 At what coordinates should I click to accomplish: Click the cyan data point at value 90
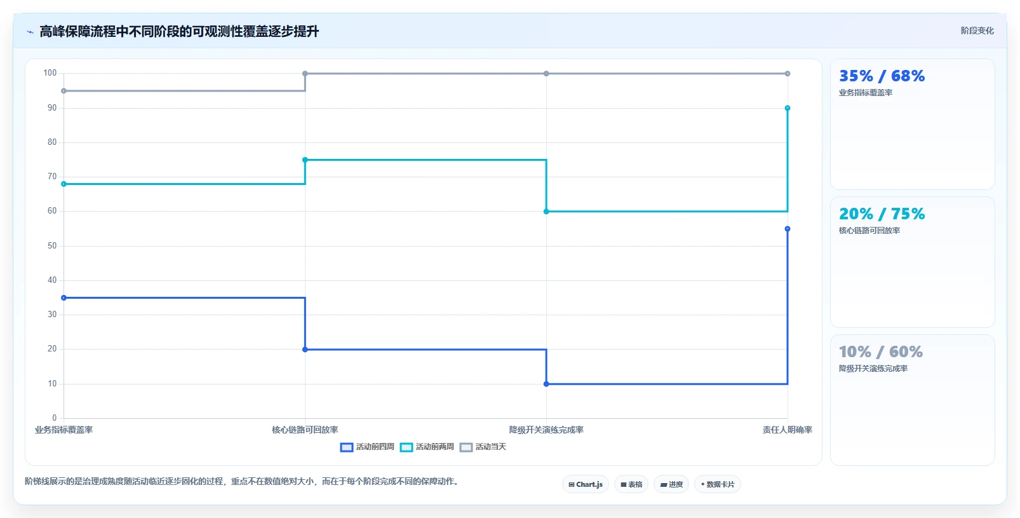click(x=788, y=108)
